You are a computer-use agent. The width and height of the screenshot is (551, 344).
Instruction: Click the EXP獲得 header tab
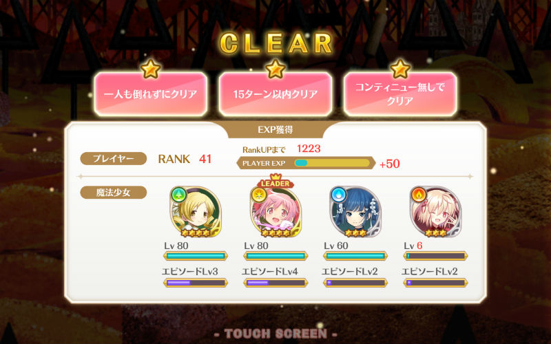point(275,130)
